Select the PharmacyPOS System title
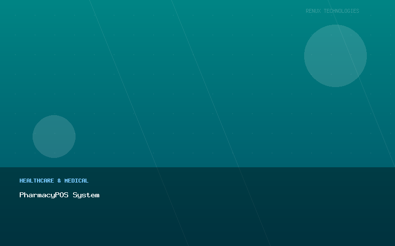The width and height of the screenshot is (395, 246). pos(59,195)
